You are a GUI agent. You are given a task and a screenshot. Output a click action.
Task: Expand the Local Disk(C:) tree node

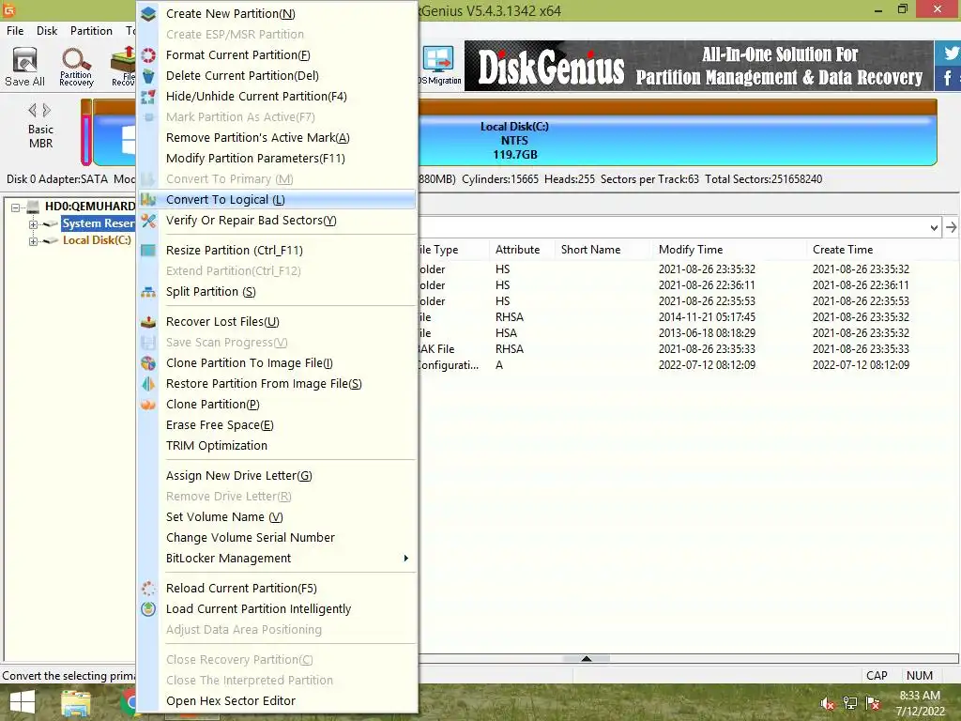pyautogui.click(x=33, y=241)
